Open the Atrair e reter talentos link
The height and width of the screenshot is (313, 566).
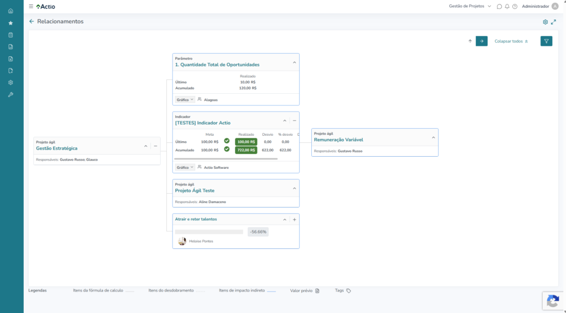click(x=196, y=219)
